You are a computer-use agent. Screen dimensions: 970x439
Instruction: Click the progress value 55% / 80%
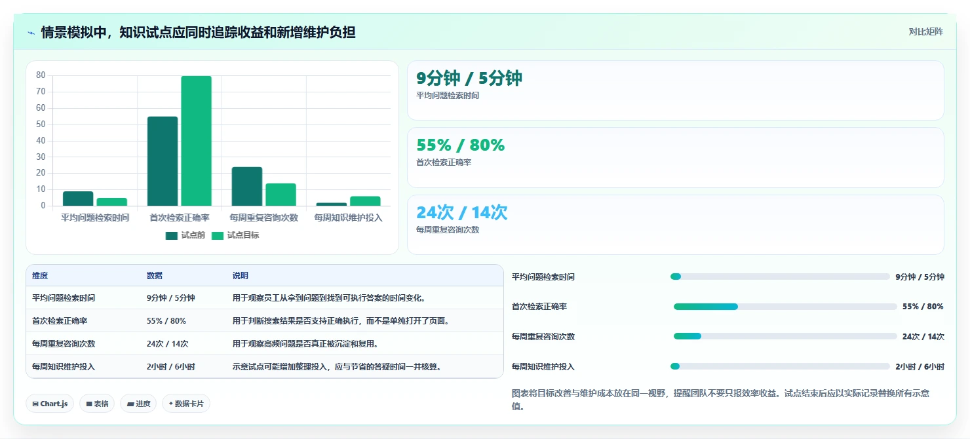pyautogui.click(x=923, y=307)
